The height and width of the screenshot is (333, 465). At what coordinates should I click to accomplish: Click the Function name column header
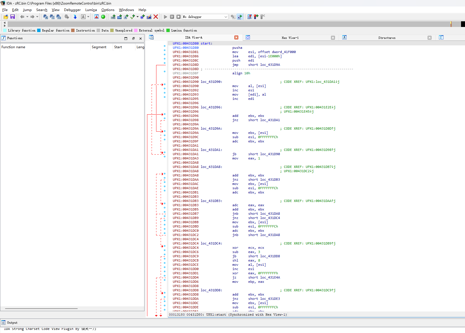point(13,47)
